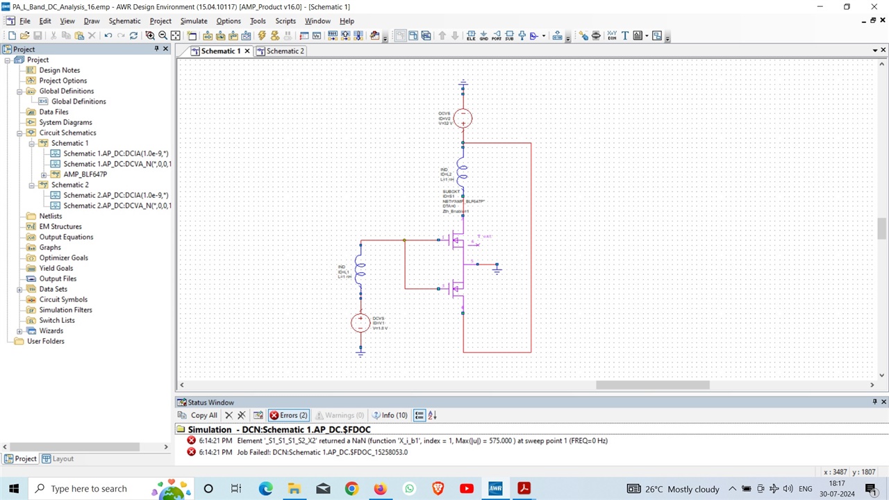Collapse the Global Definitions node

(x=20, y=91)
